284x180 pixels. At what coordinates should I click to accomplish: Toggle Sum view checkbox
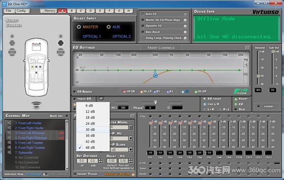tap(236, 109)
